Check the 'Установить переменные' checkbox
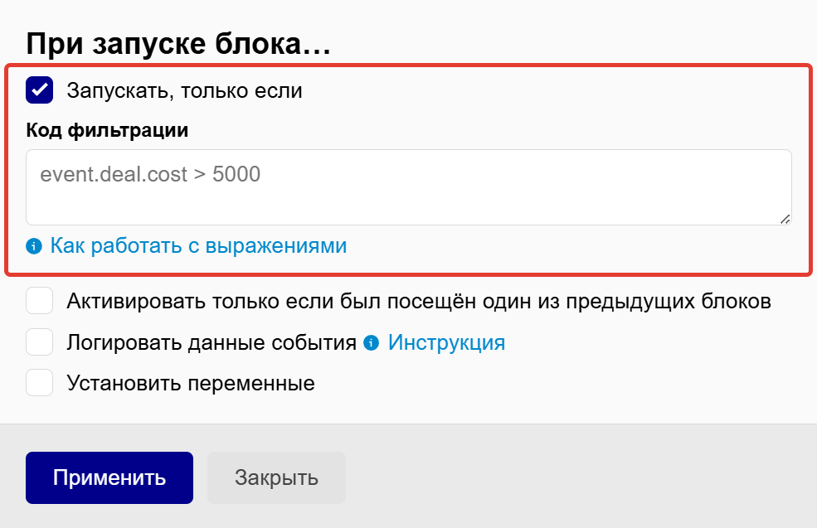This screenshot has height=528, width=817. 40,383
